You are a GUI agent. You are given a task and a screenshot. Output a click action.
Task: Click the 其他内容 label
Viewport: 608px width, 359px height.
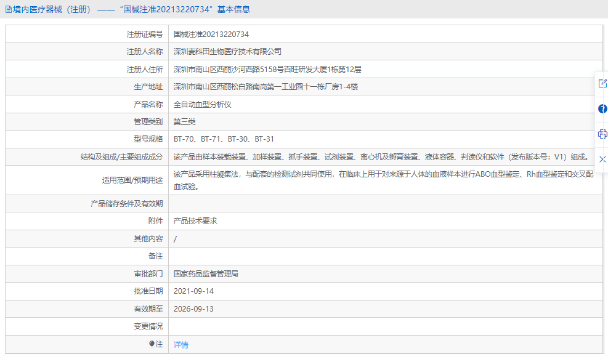point(148,239)
